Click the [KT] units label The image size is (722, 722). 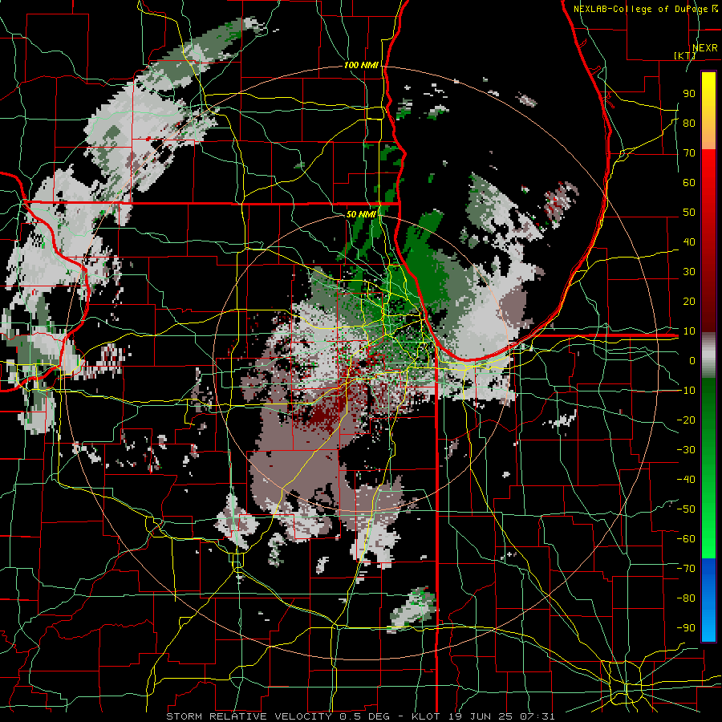click(x=685, y=55)
